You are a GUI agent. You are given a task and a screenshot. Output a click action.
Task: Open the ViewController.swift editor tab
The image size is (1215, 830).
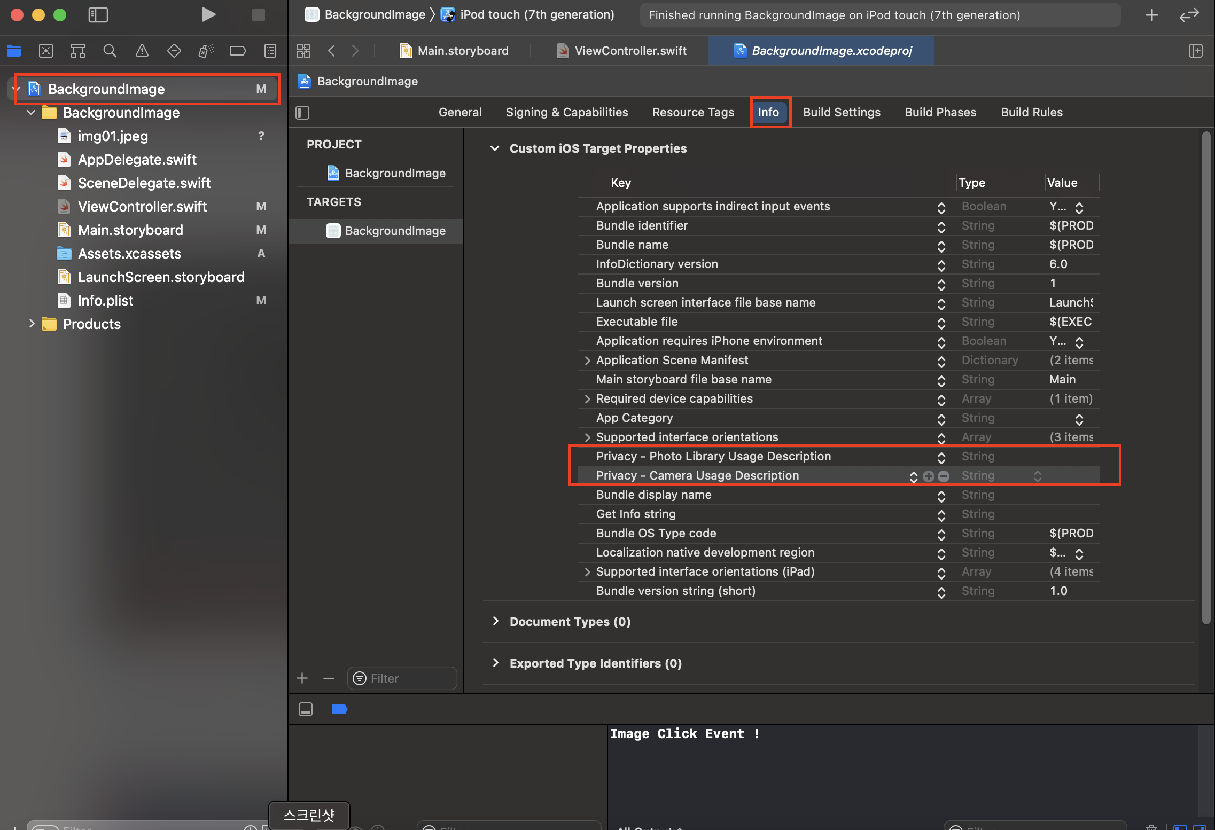(630, 51)
